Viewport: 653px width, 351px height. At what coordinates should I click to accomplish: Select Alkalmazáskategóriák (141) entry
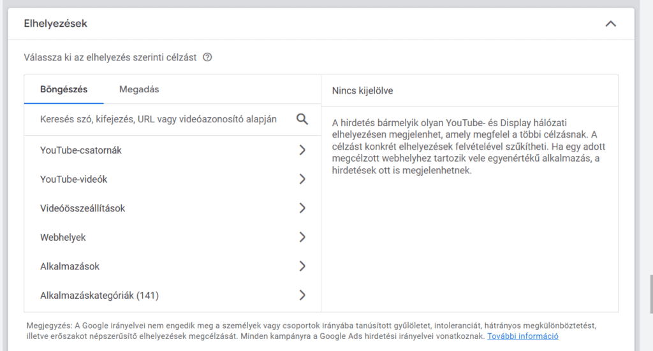99,296
